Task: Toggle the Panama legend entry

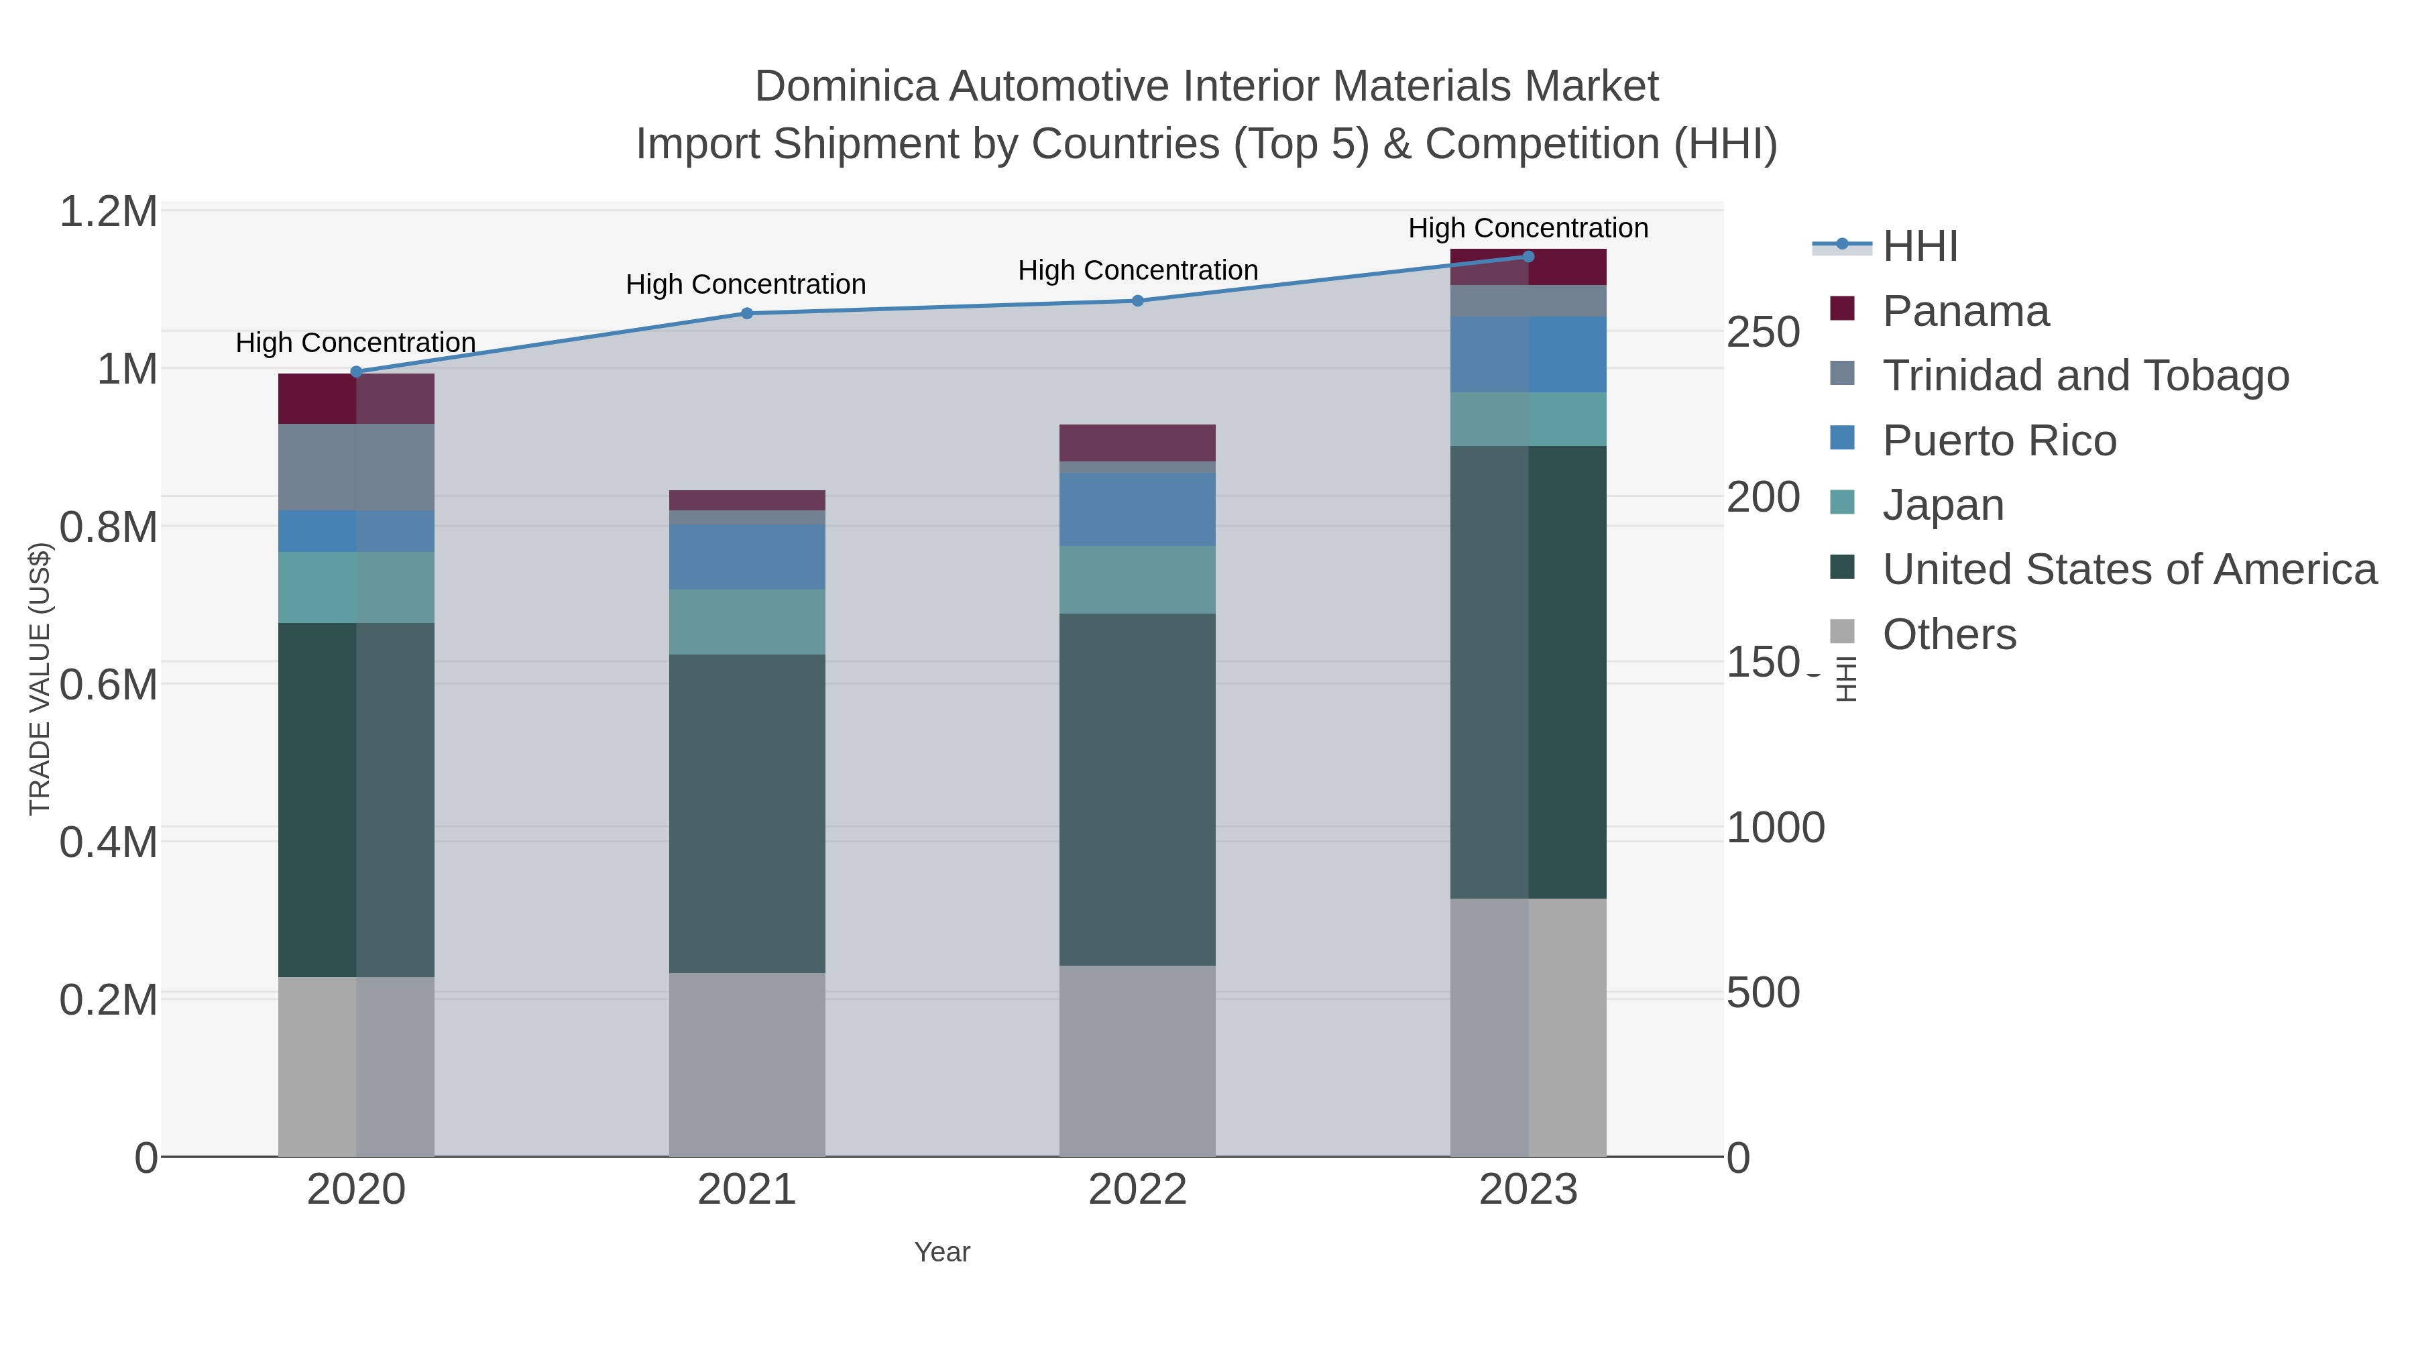Action: pyautogui.click(x=1939, y=310)
